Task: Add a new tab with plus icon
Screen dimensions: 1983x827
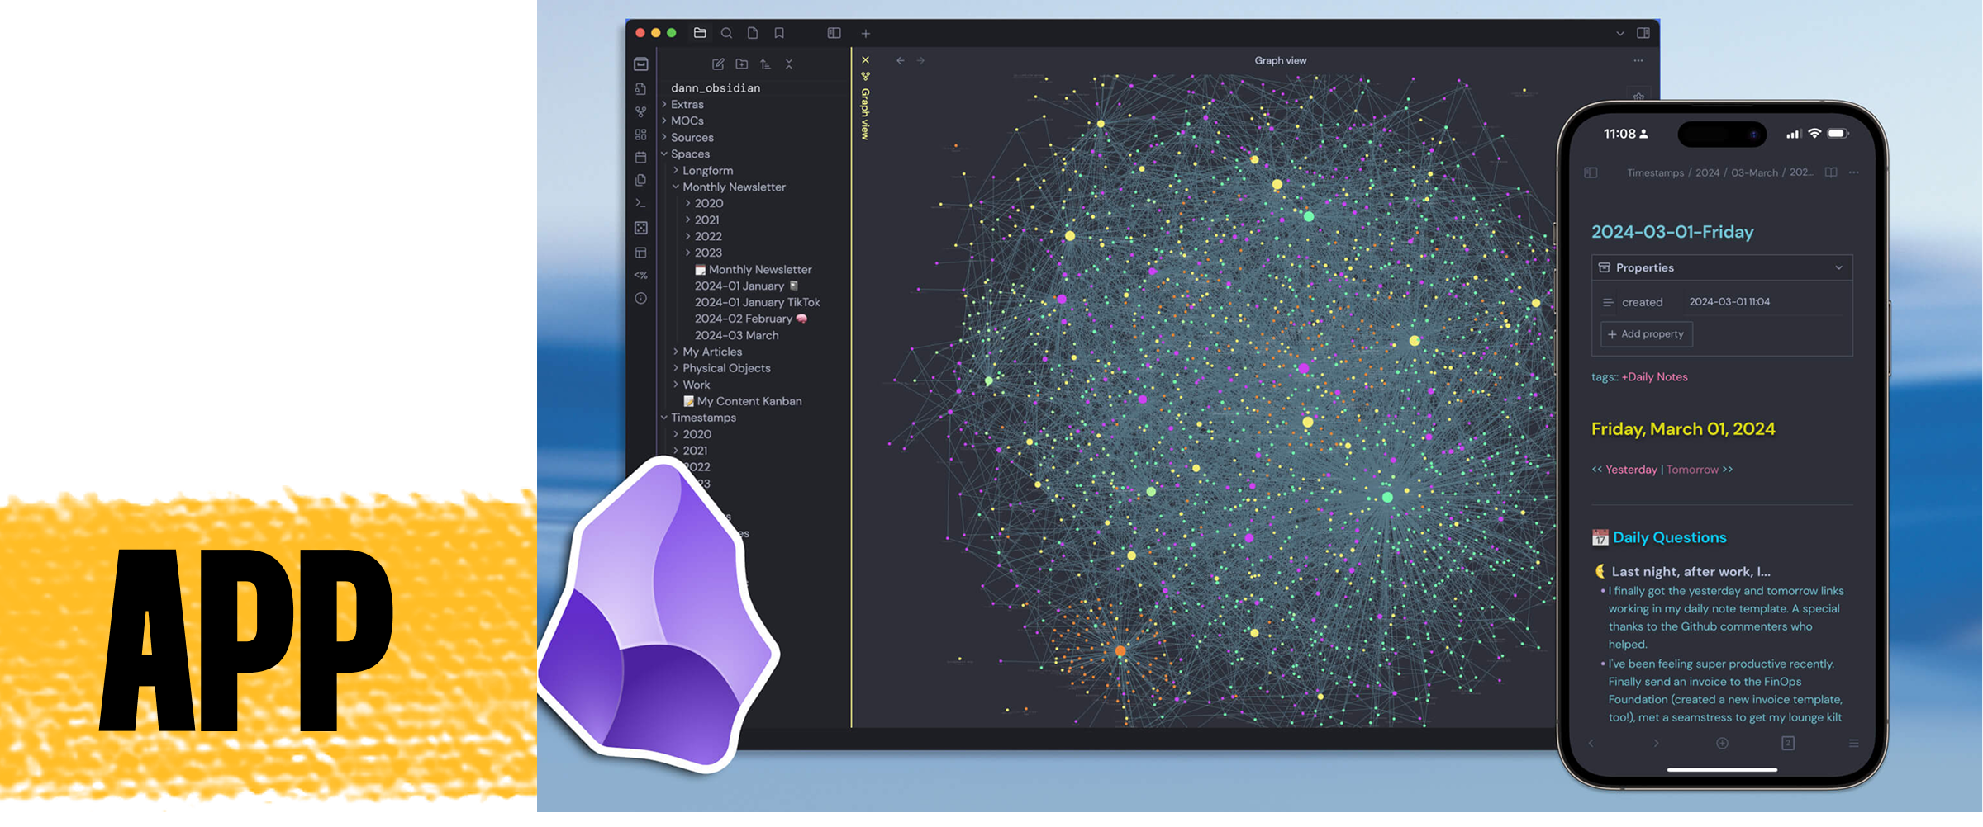Action: click(866, 34)
